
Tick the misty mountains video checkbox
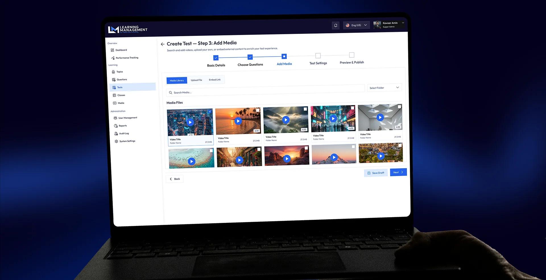pos(305,109)
